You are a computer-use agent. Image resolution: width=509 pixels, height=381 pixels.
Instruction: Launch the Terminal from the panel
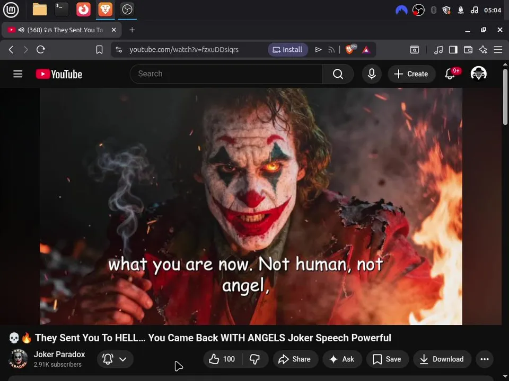click(62, 10)
